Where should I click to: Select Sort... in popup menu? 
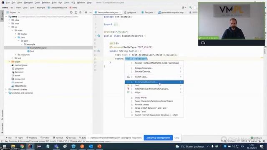click(x=154, y=85)
